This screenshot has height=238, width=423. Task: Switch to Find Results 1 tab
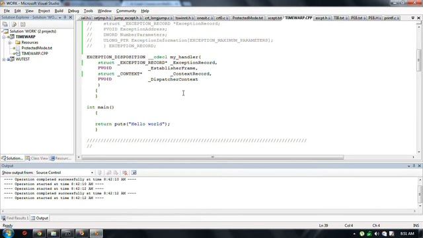15,218
